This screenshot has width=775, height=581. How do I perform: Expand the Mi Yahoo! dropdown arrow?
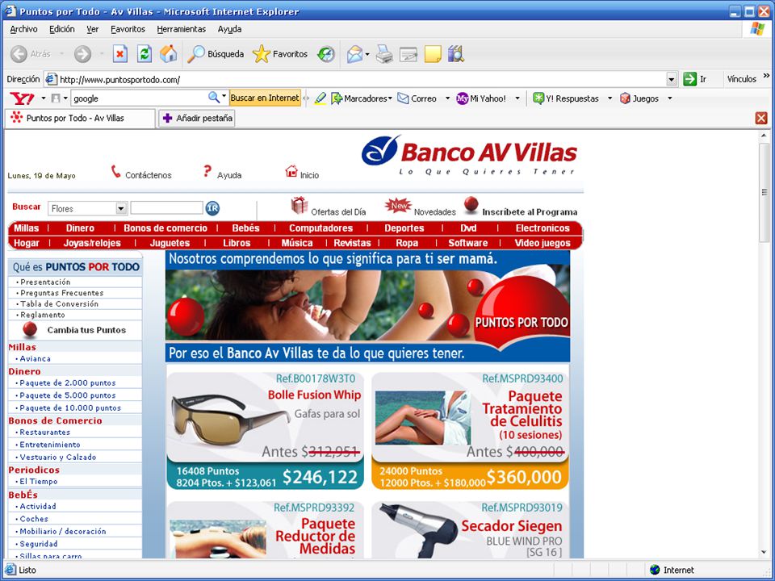coord(517,98)
